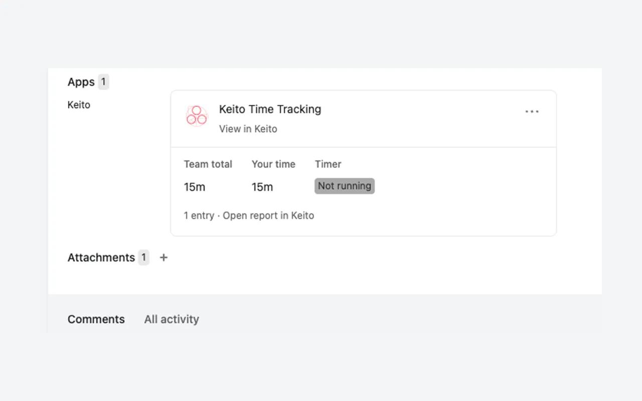The height and width of the screenshot is (401, 642).
Task: Click the Attachments count badge
Action: point(143,257)
